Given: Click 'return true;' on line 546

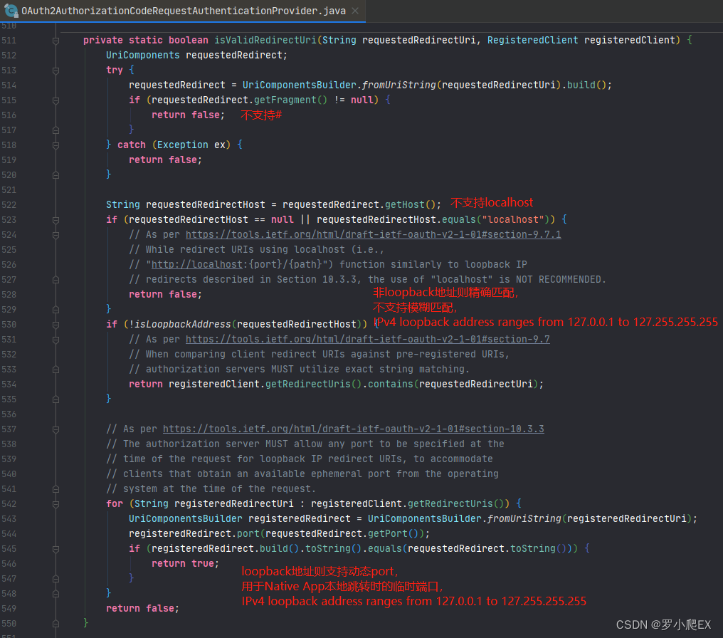Looking at the screenshot, I should pos(185,563).
